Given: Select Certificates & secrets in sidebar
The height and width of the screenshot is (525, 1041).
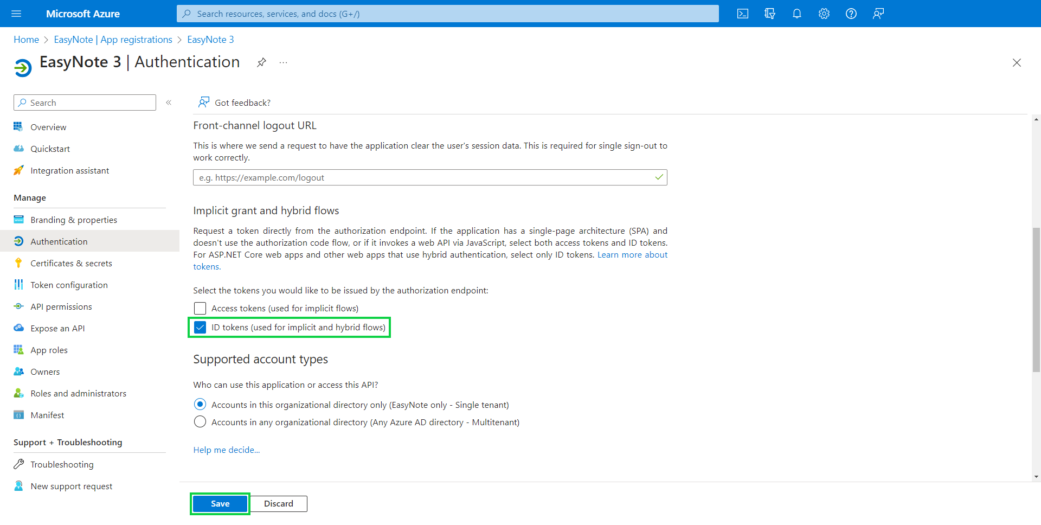Looking at the screenshot, I should coord(70,263).
